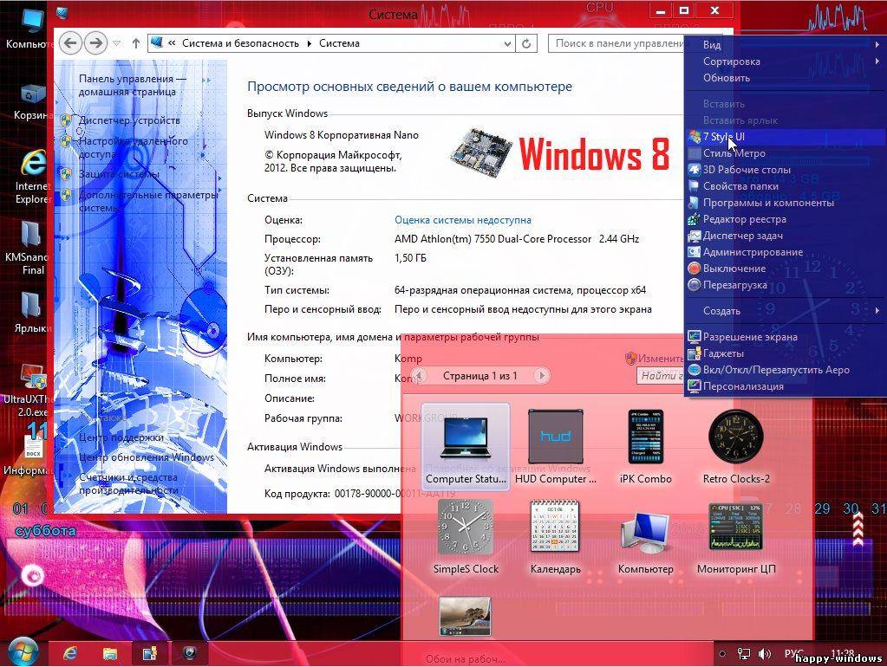Open the Ярлыки desktop folder icon

(31, 312)
